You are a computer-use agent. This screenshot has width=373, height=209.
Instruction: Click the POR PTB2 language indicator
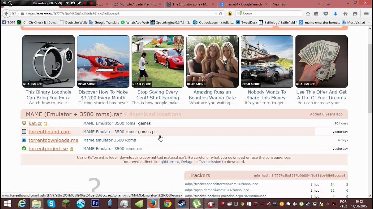click(344, 204)
